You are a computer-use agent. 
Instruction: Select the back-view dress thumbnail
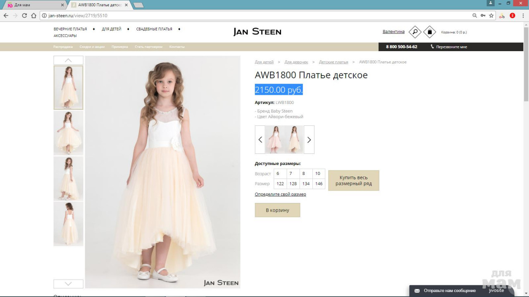pos(68,224)
